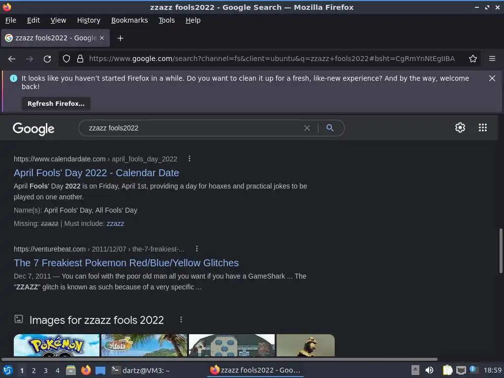Open the Tools menu

pos(166,20)
